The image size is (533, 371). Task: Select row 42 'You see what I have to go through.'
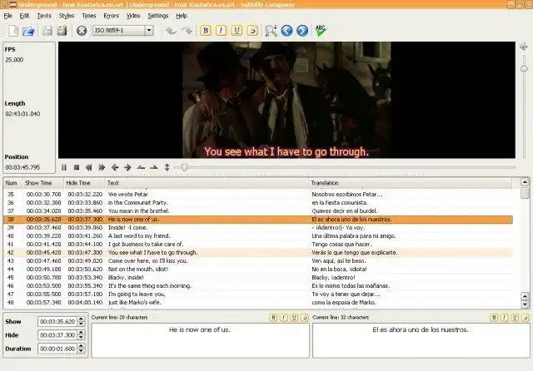tap(258, 253)
